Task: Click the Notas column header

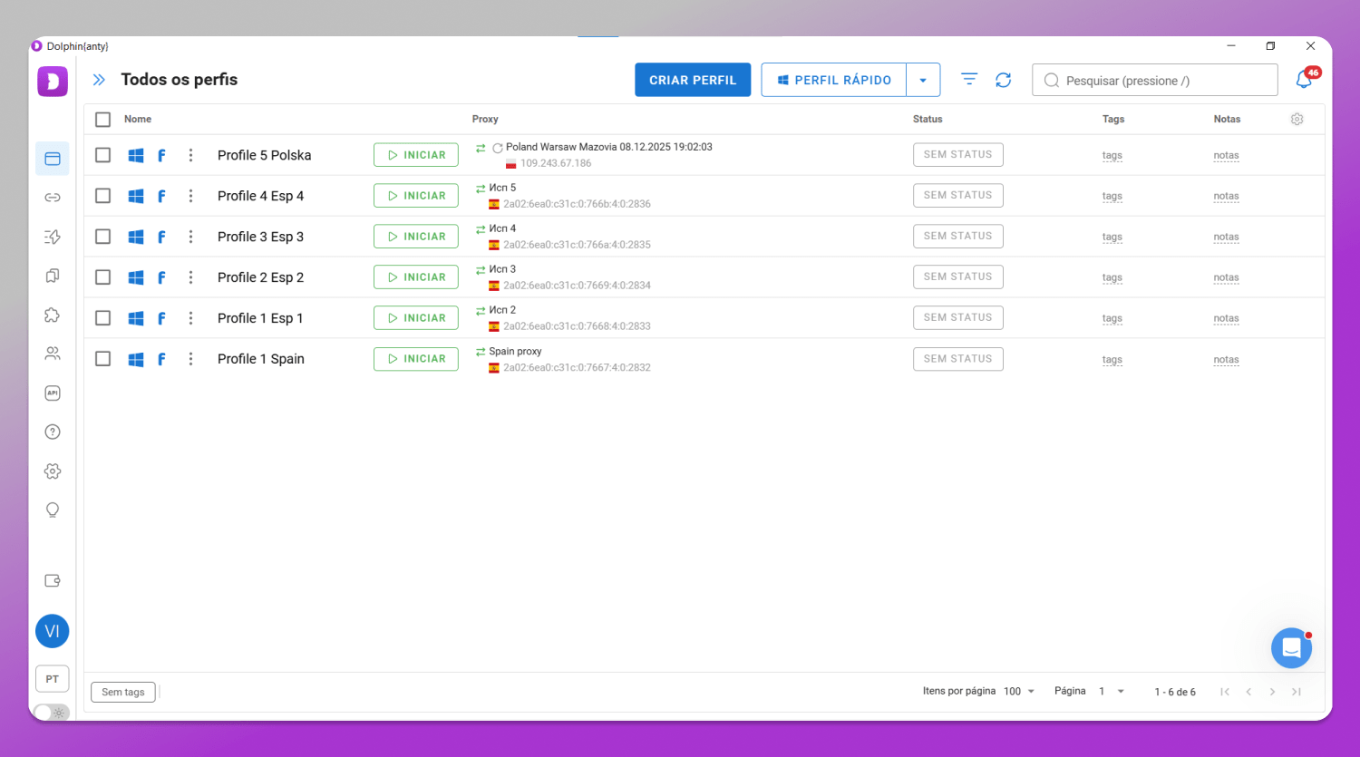Action: [x=1227, y=119]
